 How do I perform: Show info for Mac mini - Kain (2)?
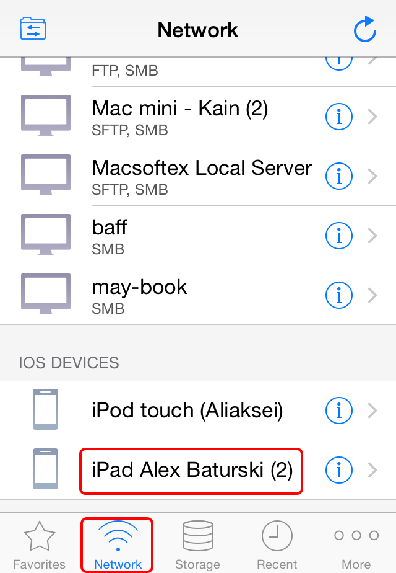[x=338, y=117]
